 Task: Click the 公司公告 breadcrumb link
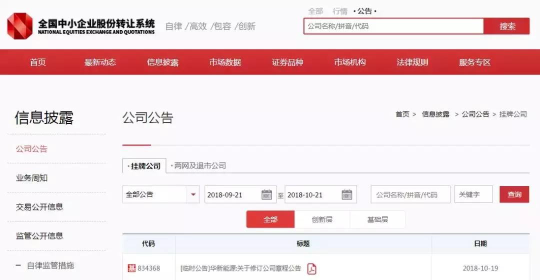(475, 114)
